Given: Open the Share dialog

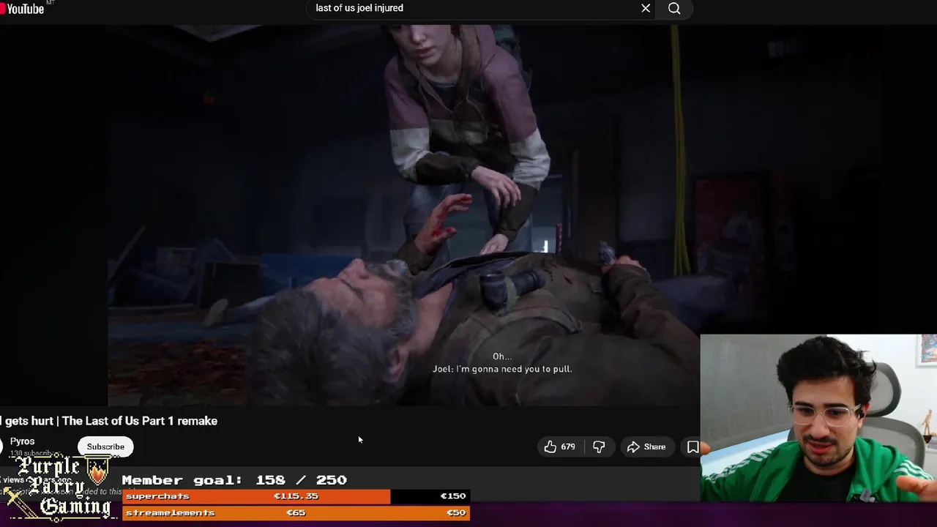Looking at the screenshot, I should click(x=646, y=446).
